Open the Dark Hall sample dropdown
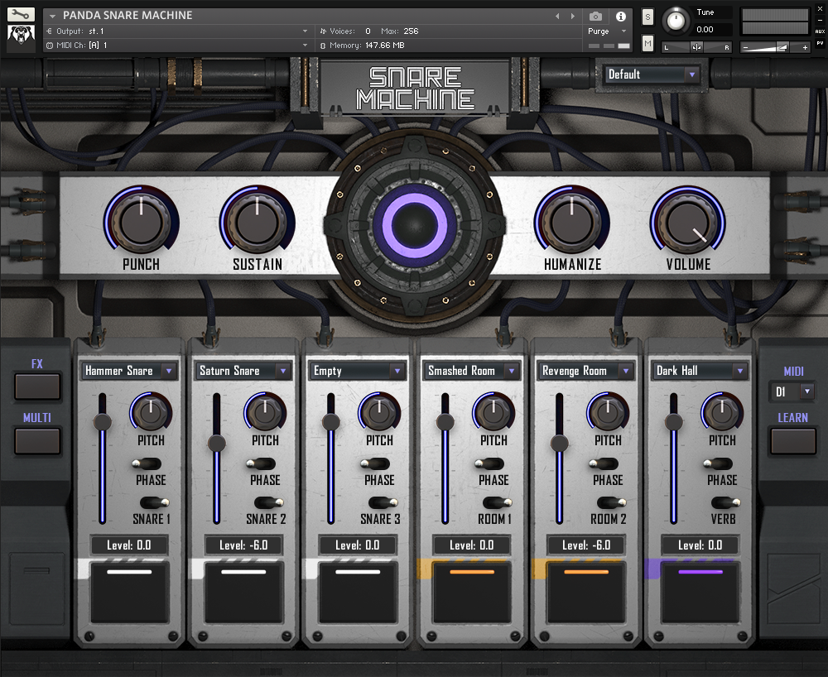This screenshot has height=677, width=828. 700,371
